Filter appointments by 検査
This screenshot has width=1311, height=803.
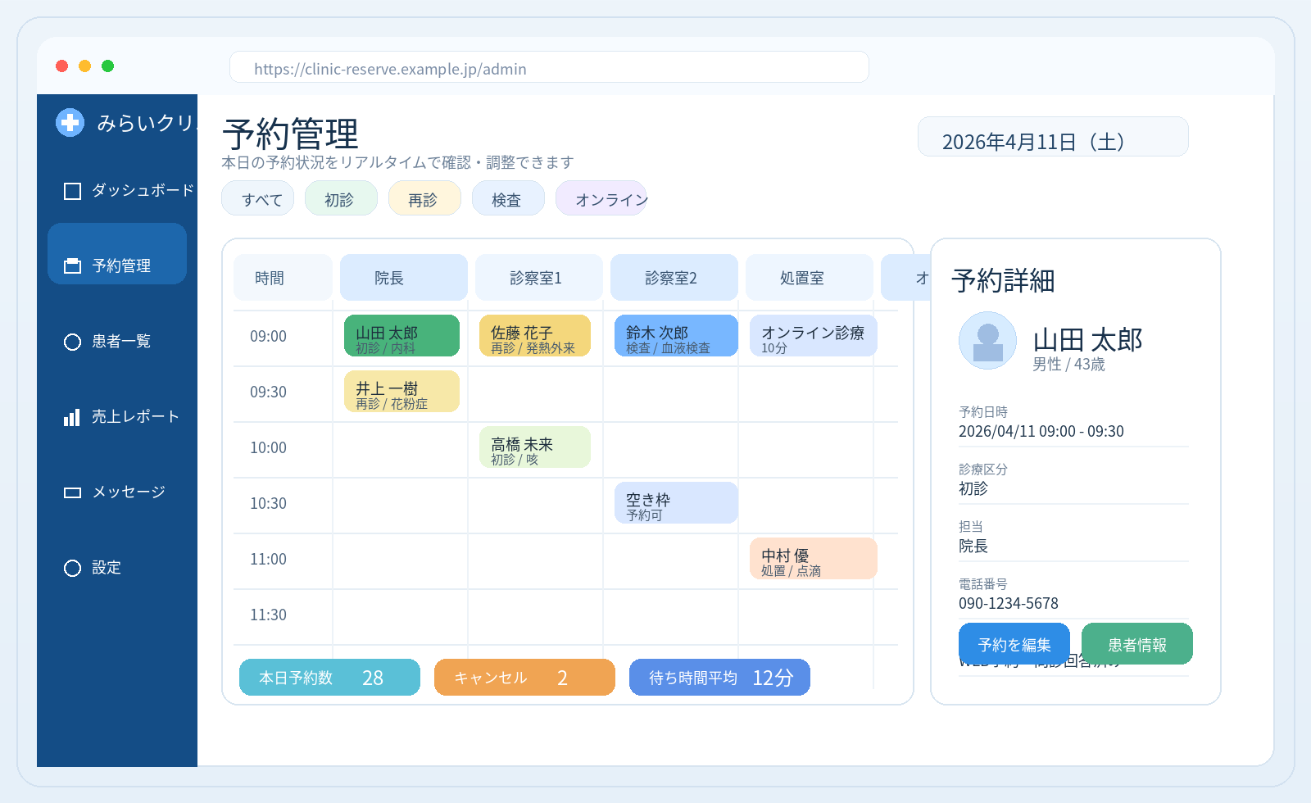point(508,198)
